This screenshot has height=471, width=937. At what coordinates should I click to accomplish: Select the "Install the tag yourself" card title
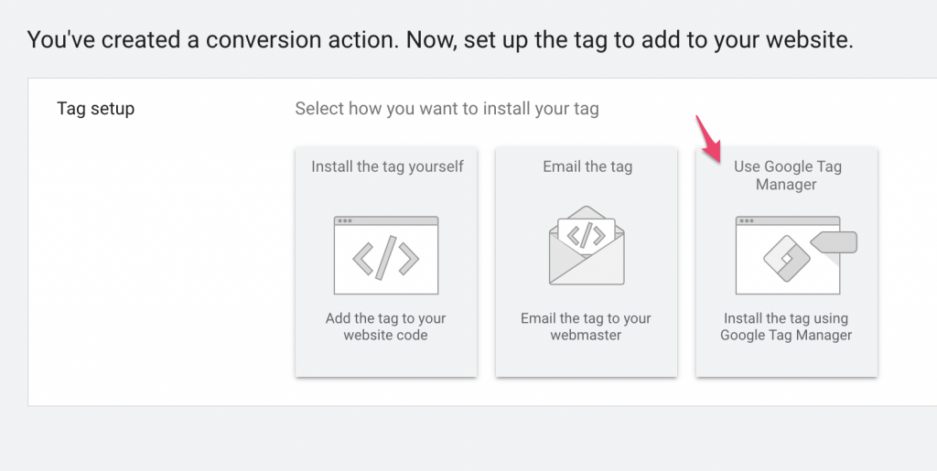[387, 166]
